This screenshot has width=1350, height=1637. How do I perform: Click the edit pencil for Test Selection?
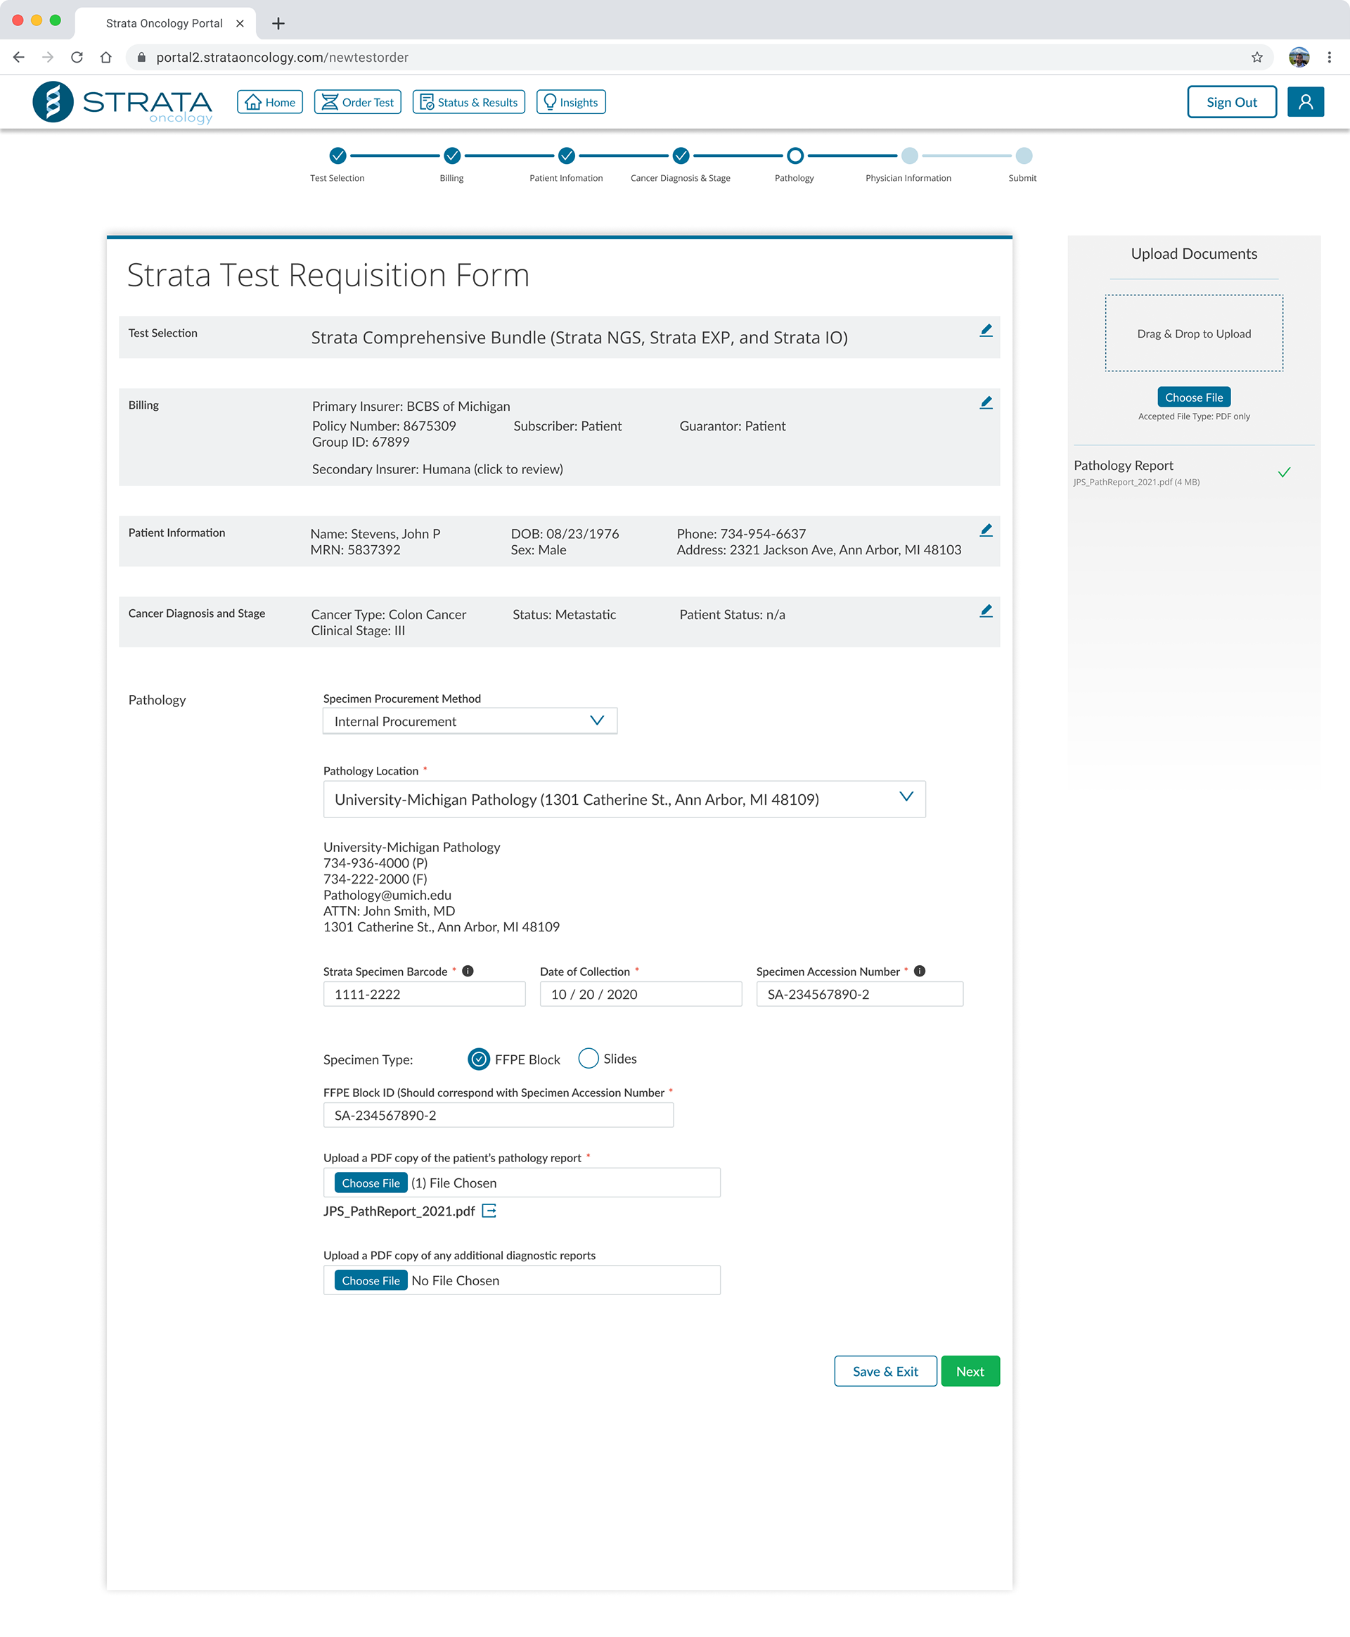[x=985, y=331]
